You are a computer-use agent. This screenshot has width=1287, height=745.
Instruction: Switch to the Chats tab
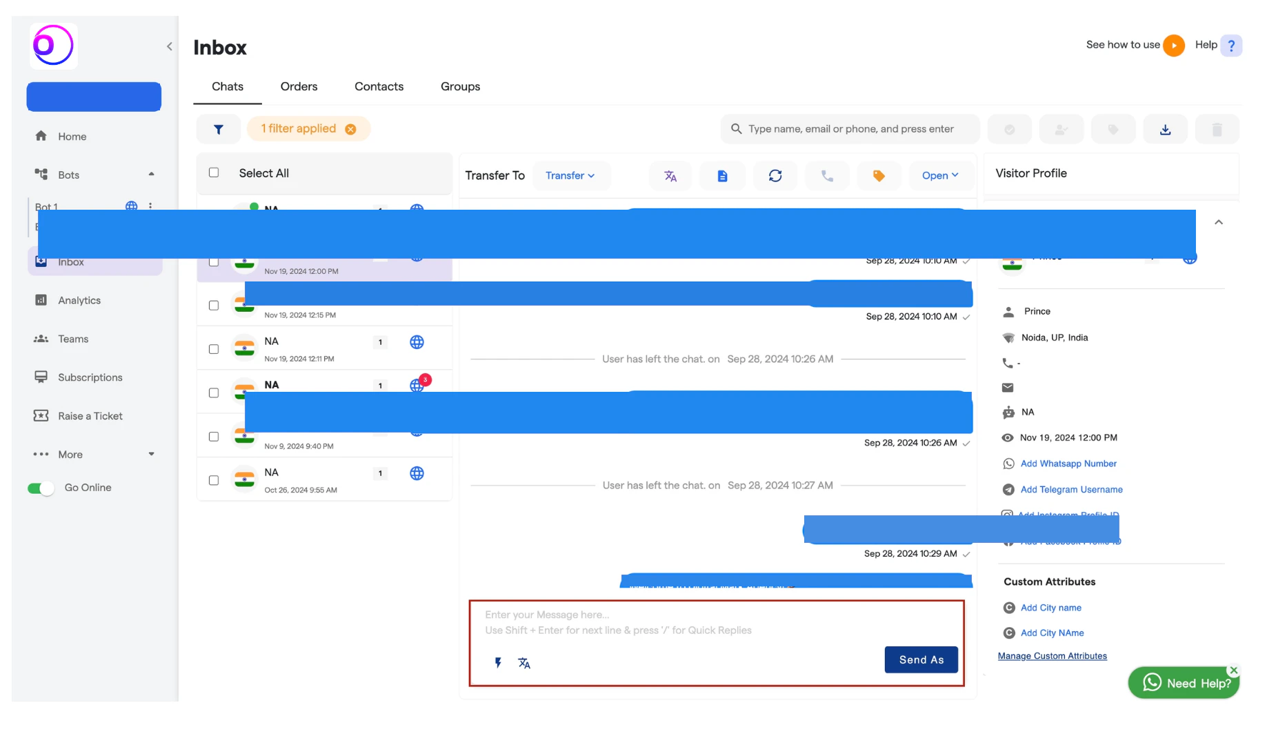[228, 87]
